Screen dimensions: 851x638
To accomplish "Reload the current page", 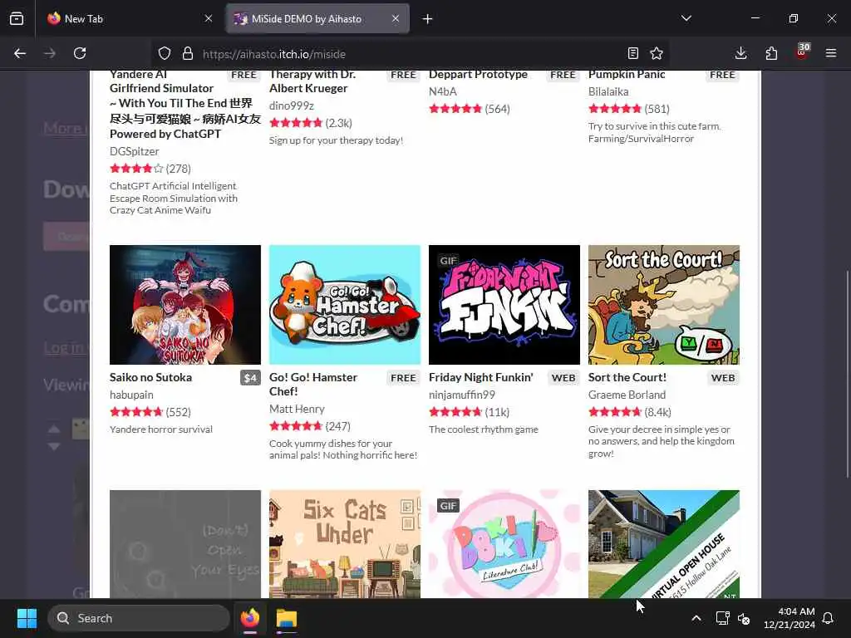I will coord(80,53).
